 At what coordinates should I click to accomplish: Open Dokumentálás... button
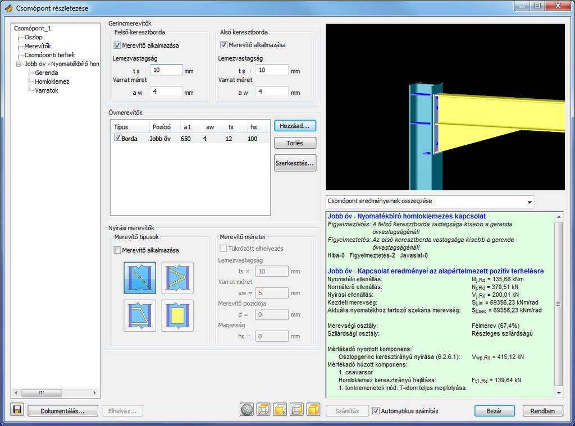[63, 411]
